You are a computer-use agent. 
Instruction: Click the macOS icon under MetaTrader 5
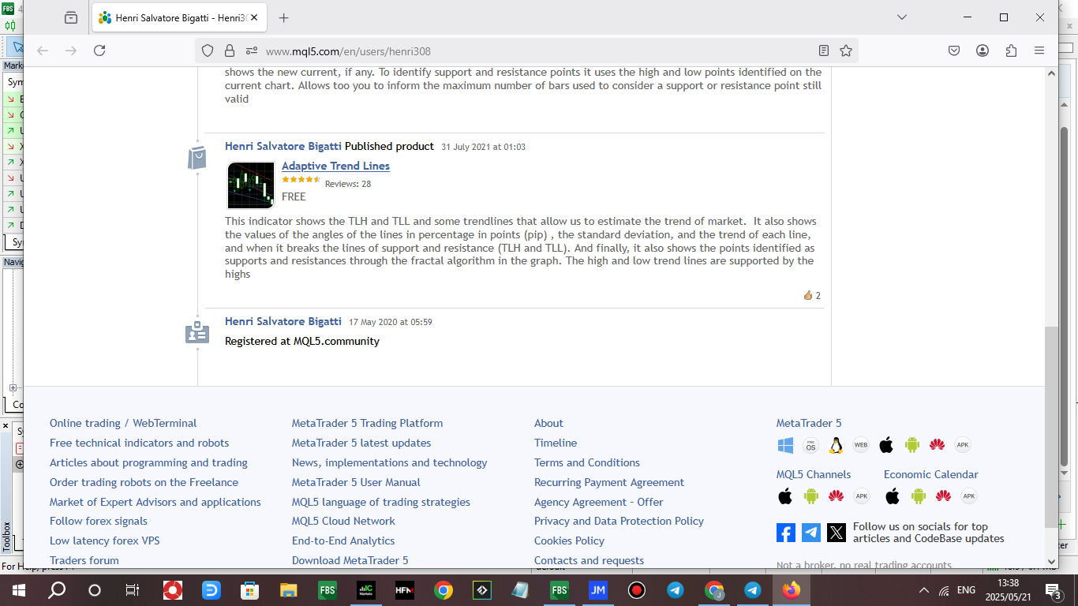(810, 445)
